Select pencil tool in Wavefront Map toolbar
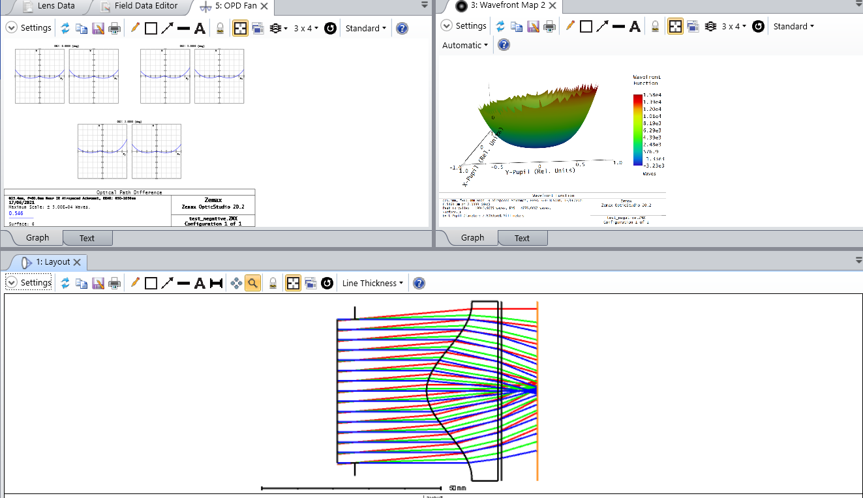The image size is (863, 498). 569,26
